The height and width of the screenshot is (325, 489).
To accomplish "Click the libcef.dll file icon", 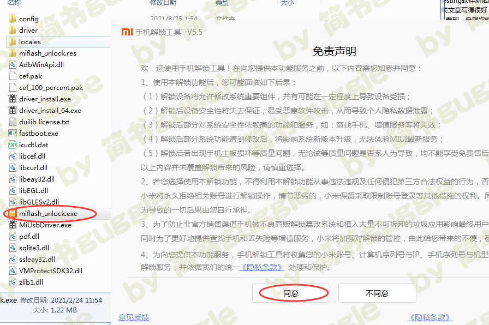I will 13,157.
